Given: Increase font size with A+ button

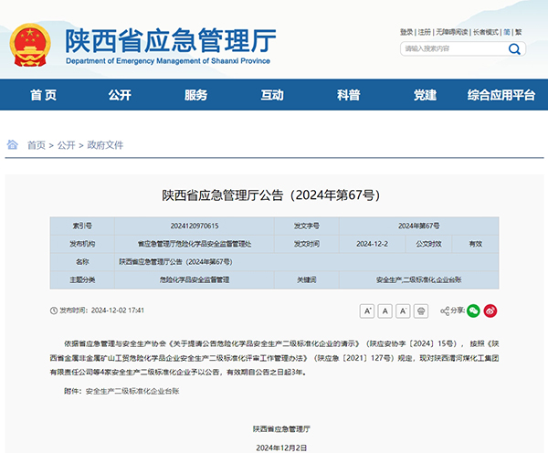Looking at the screenshot, I should point(368,311).
